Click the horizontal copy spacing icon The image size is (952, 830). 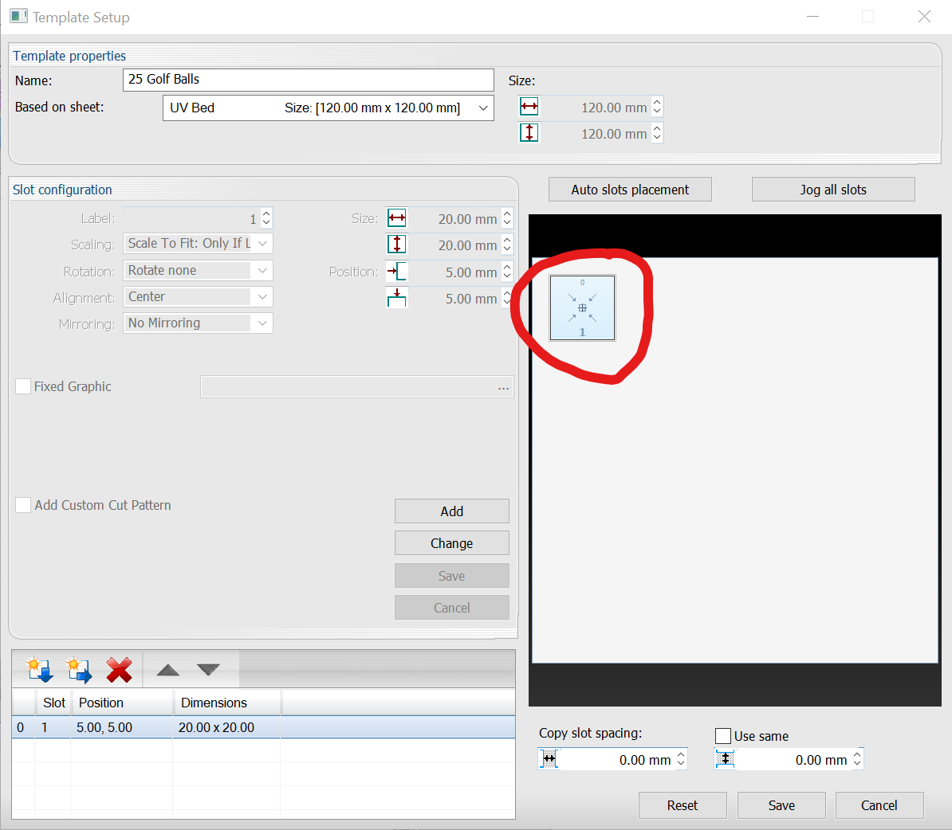[x=549, y=759]
